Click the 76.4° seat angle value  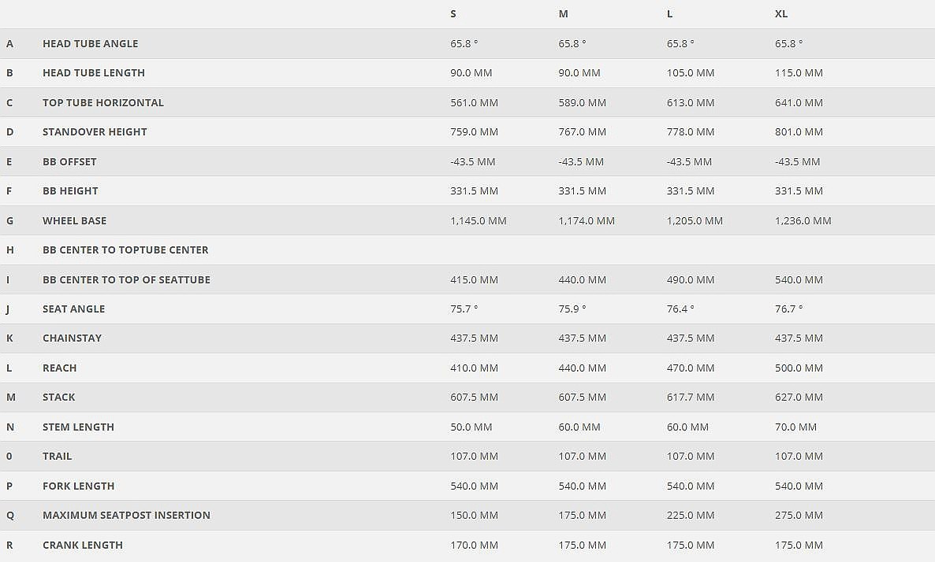click(680, 309)
